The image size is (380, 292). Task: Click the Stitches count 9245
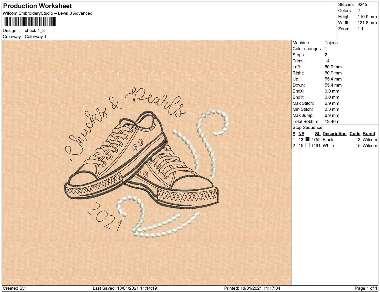pyautogui.click(x=362, y=4)
